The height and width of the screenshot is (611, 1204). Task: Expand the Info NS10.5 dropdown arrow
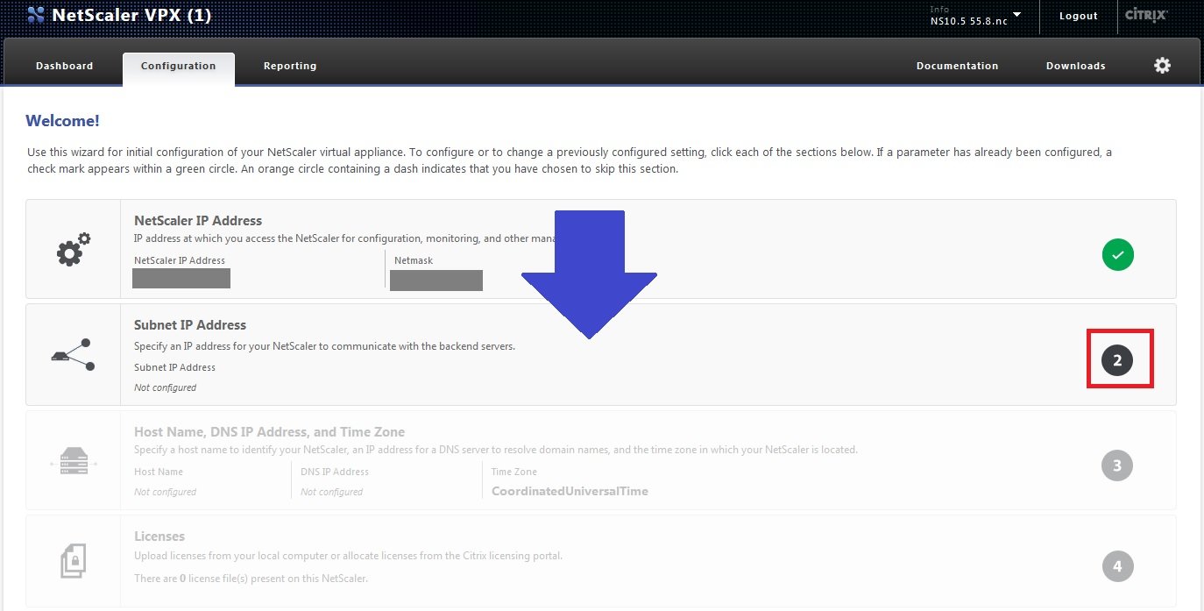tap(1016, 15)
